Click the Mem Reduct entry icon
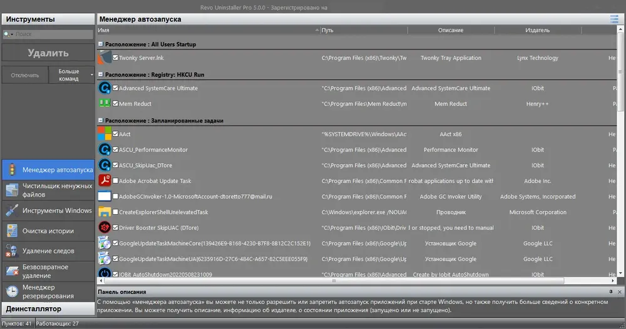The width and height of the screenshot is (626, 329). click(105, 103)
